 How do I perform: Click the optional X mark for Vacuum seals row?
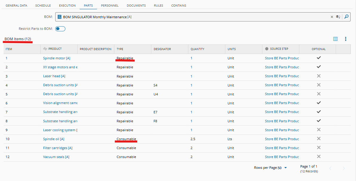[319, 157]
